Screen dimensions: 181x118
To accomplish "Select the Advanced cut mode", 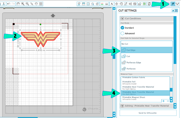I will [x=127, y=33].
